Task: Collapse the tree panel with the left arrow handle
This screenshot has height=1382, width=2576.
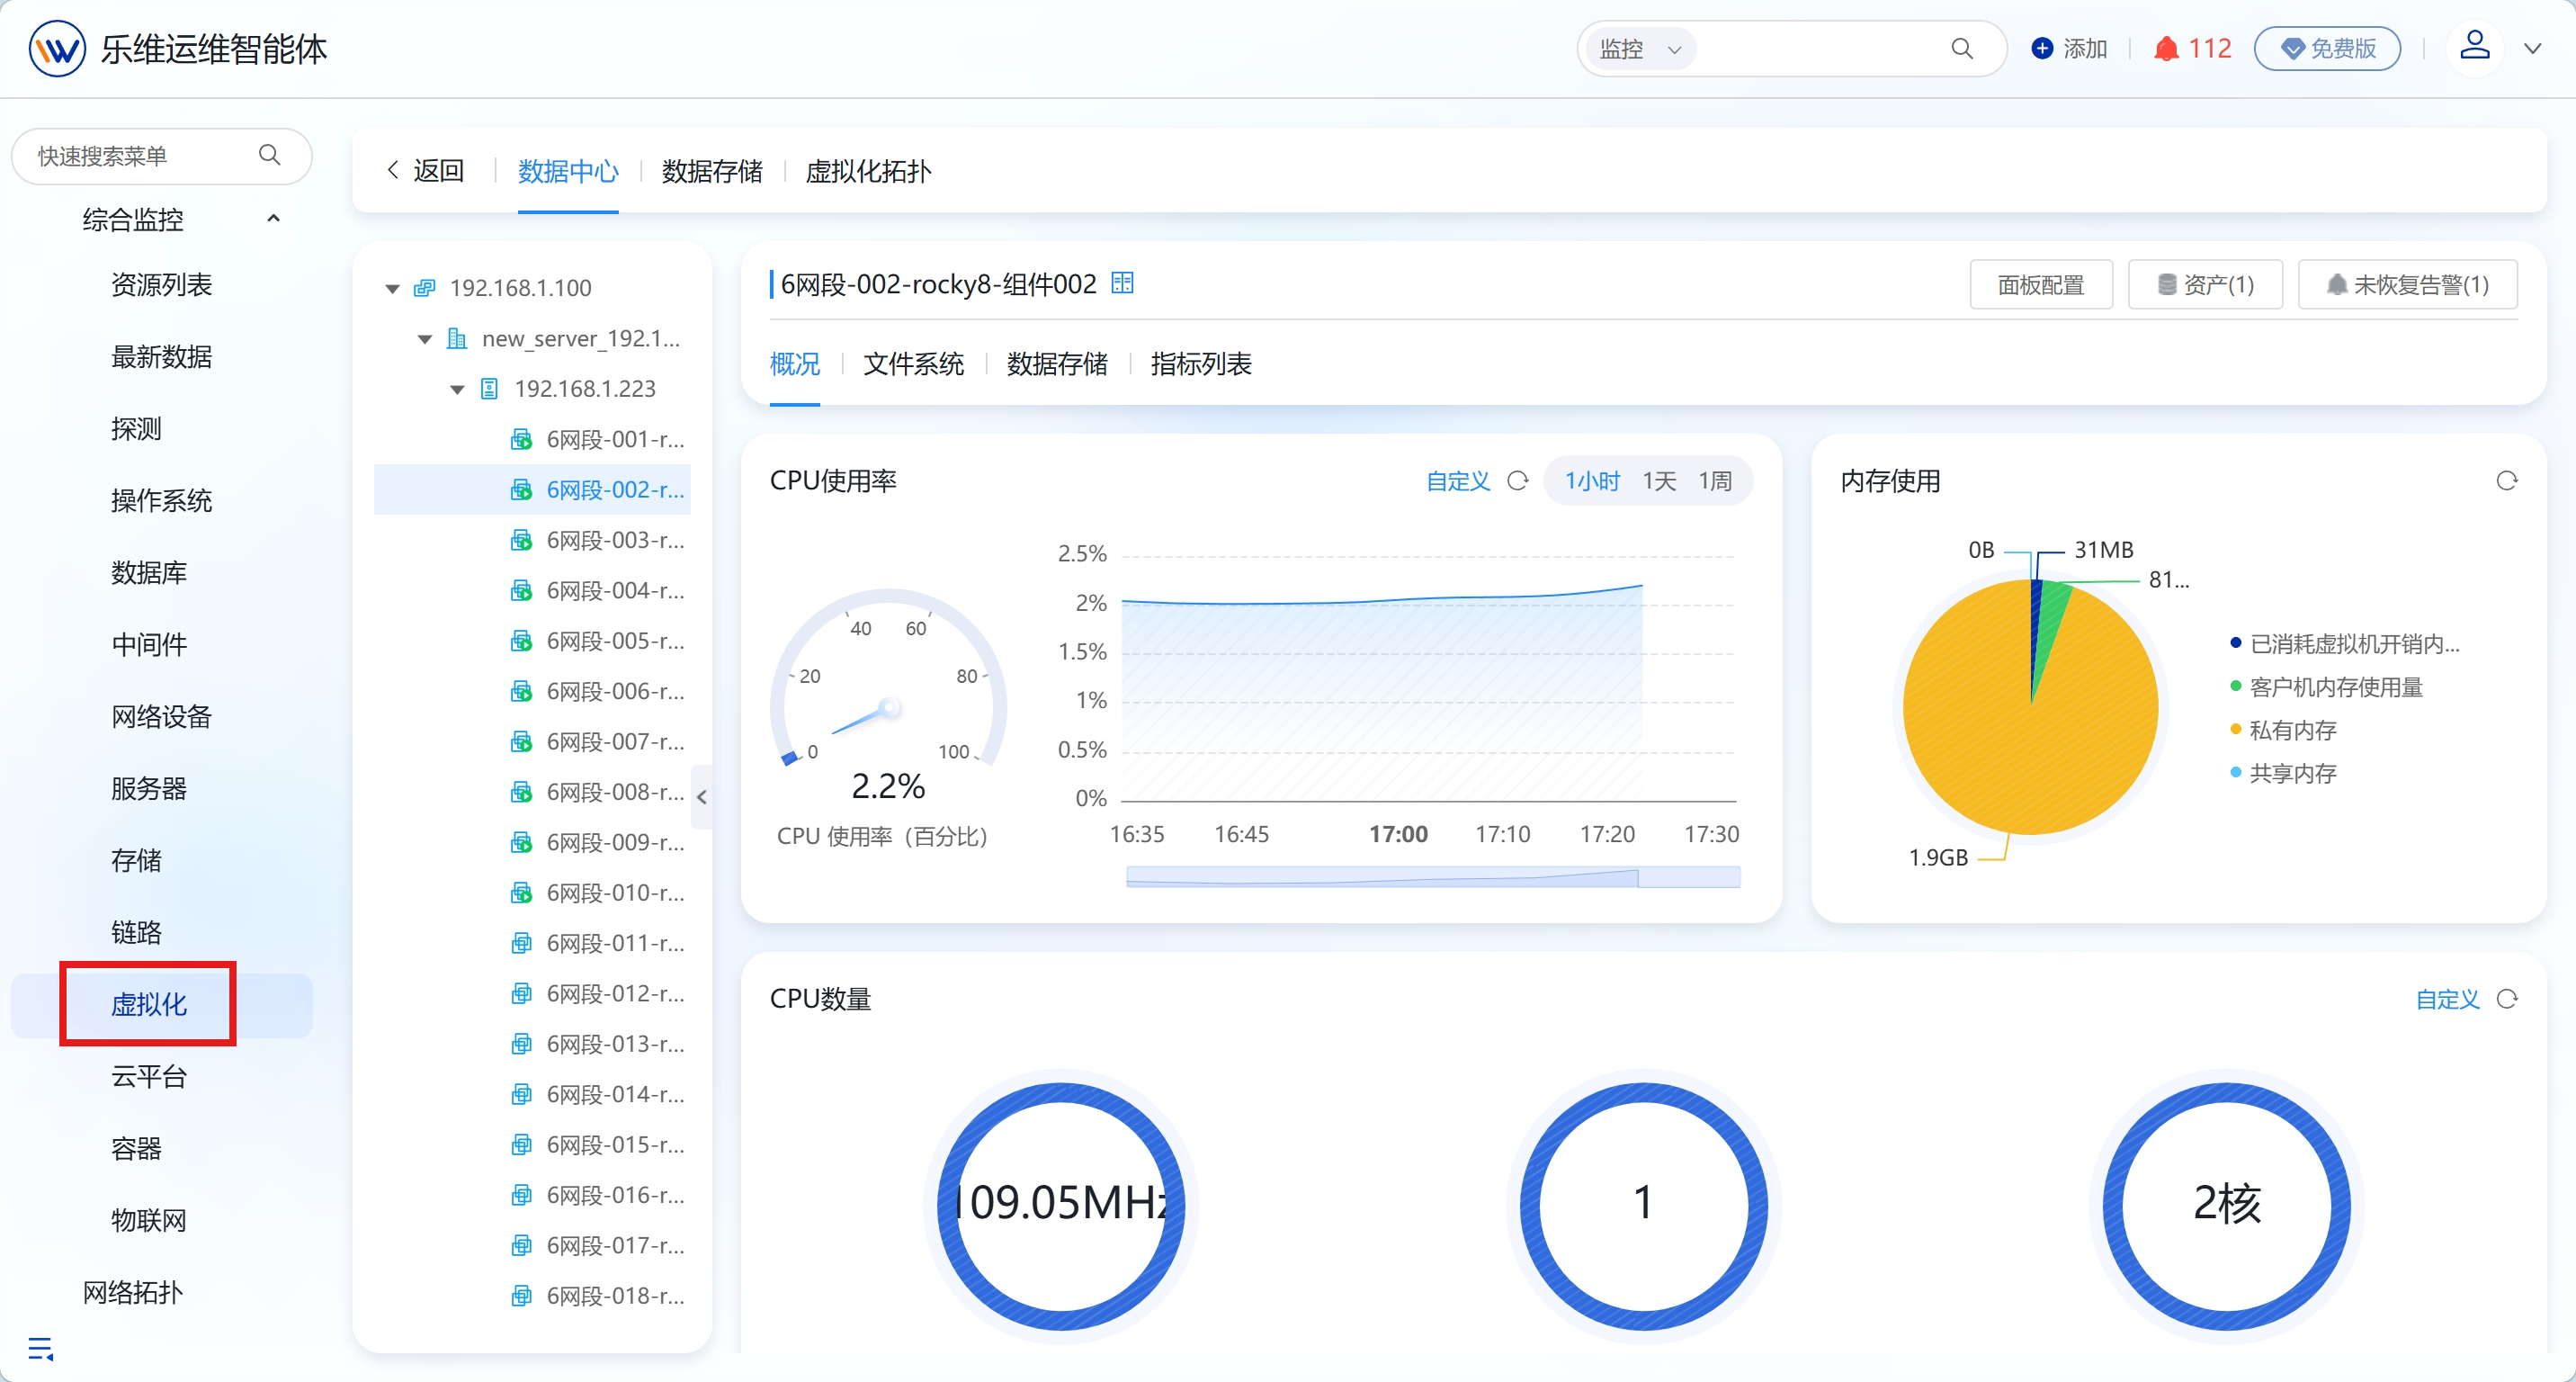Action: coord(701,797)
